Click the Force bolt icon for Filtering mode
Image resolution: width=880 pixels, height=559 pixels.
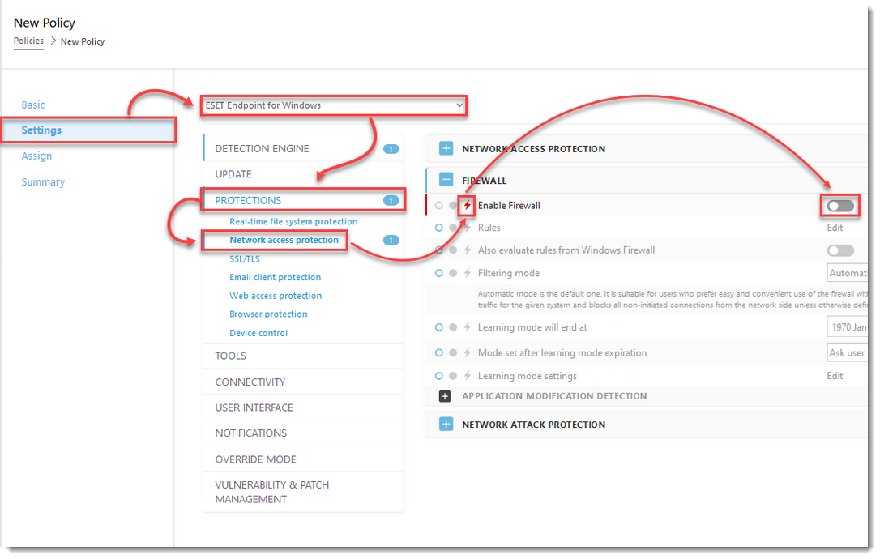click(467, 273)
